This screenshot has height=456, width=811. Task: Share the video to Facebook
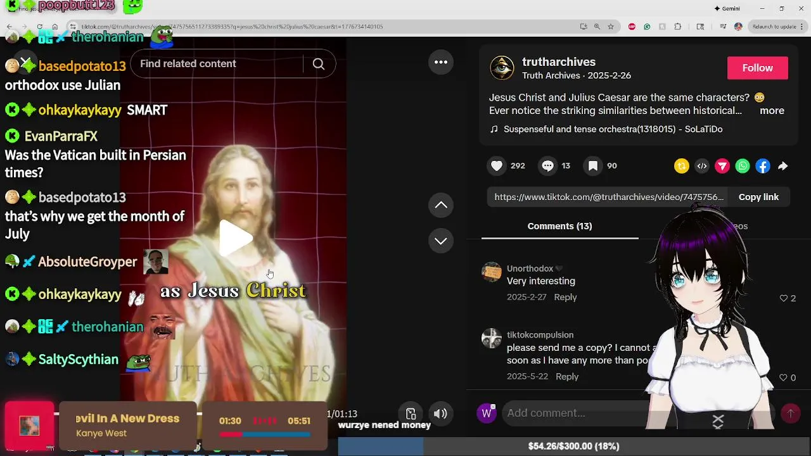pyautogui.click(x=763, y=166)
